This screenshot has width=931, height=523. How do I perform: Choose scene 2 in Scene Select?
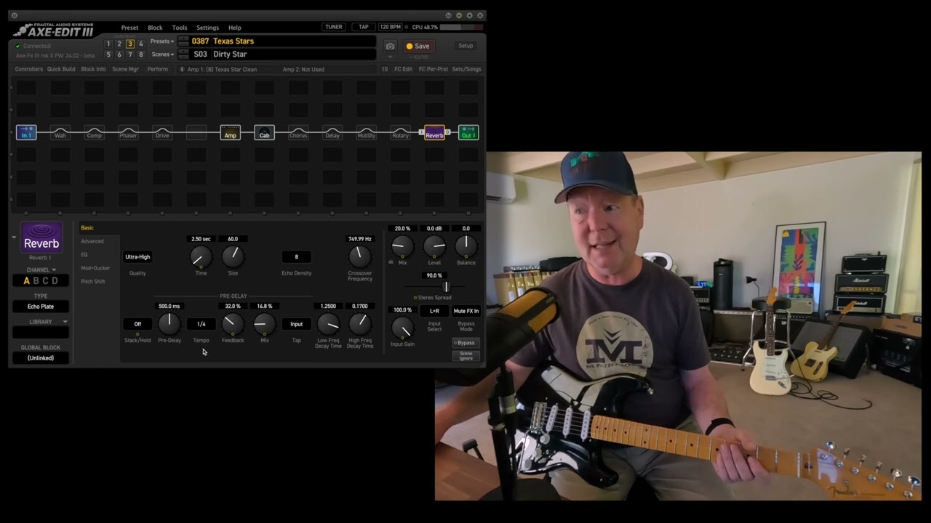point(119,44)
